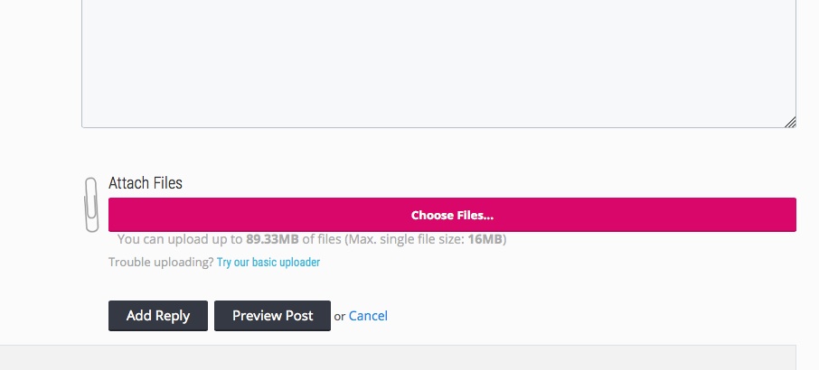Image resolution: width=819 pixels, height=370 pixels.
Task: Click the word 'Reply' on the Add Reply button
Action: (173, 317)
